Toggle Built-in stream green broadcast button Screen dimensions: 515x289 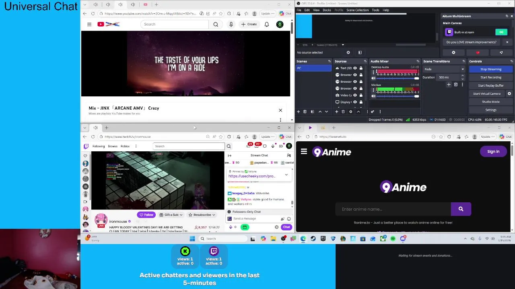click(x=501, y=32)
